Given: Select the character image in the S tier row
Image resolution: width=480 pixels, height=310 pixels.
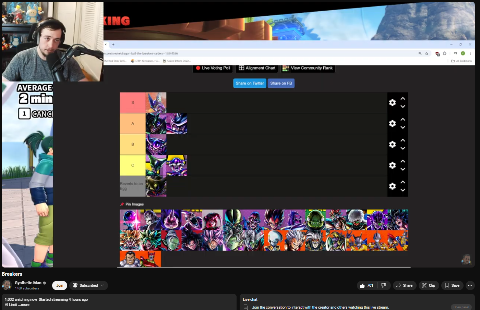Looking at the screenshot, I should click(x=156, y=102).
